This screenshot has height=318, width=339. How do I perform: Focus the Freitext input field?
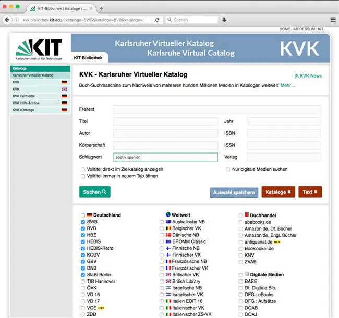217,109
